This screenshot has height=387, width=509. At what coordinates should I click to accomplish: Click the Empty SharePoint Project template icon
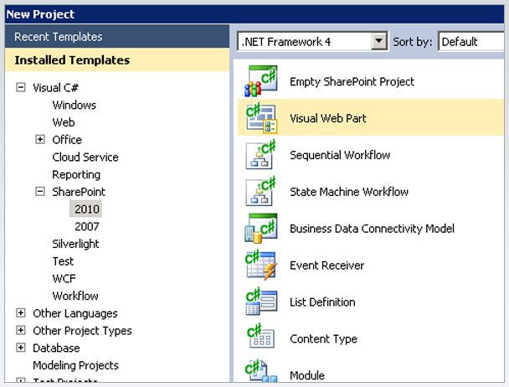click(261, 81)
